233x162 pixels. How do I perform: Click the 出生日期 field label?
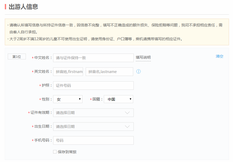[x=42, y=127]
